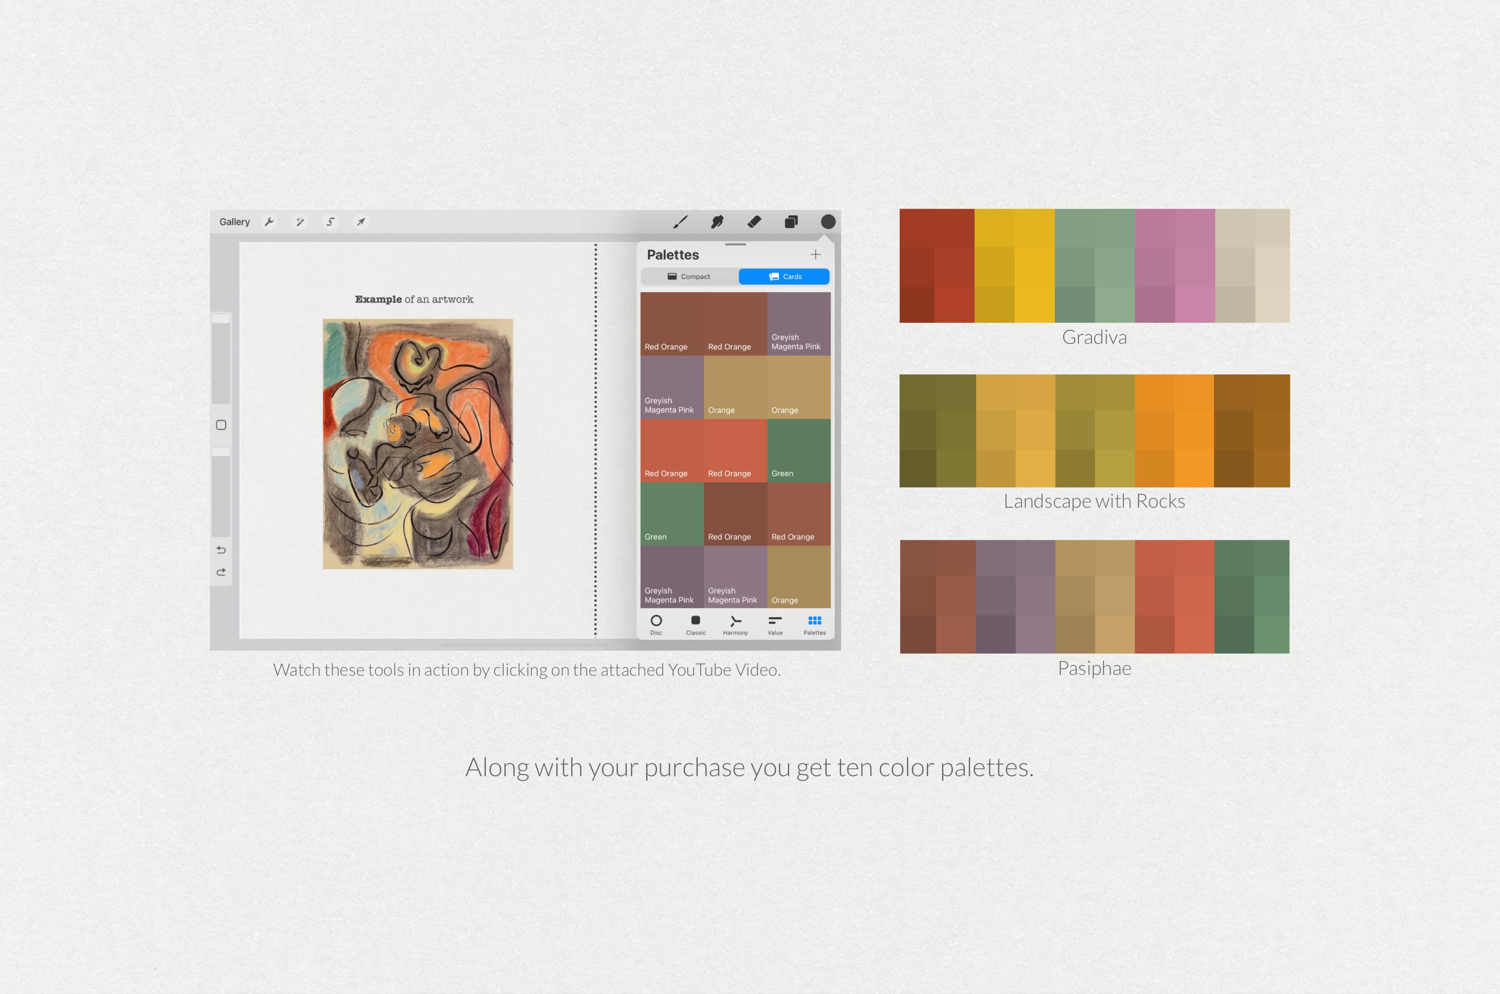This screenshot has width=1500, height=994.
Task: Switch to the Disc color picker tab
Action: (656, 624)
